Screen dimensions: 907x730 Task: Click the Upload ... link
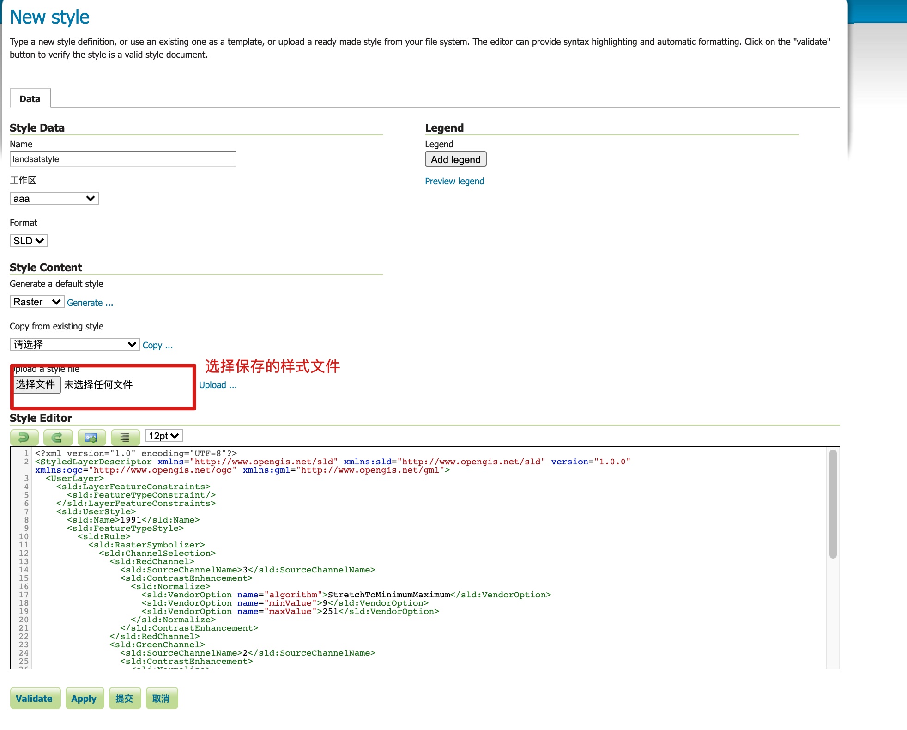coord(218,385)
